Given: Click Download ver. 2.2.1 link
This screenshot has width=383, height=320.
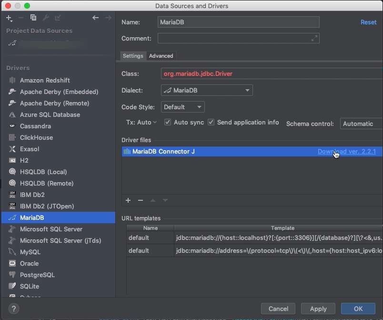Looking at the screenshot, I should (347, 152).
